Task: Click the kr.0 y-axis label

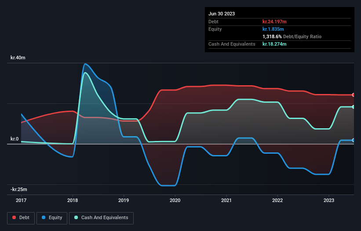Action: pos(15,139)
